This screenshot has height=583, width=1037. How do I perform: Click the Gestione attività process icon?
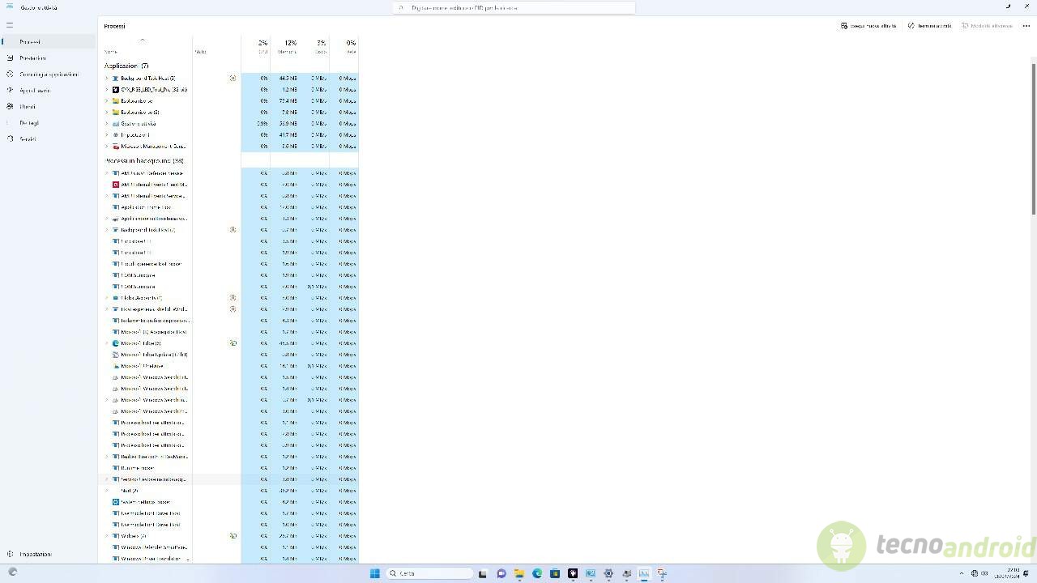(x=116, y=123)
